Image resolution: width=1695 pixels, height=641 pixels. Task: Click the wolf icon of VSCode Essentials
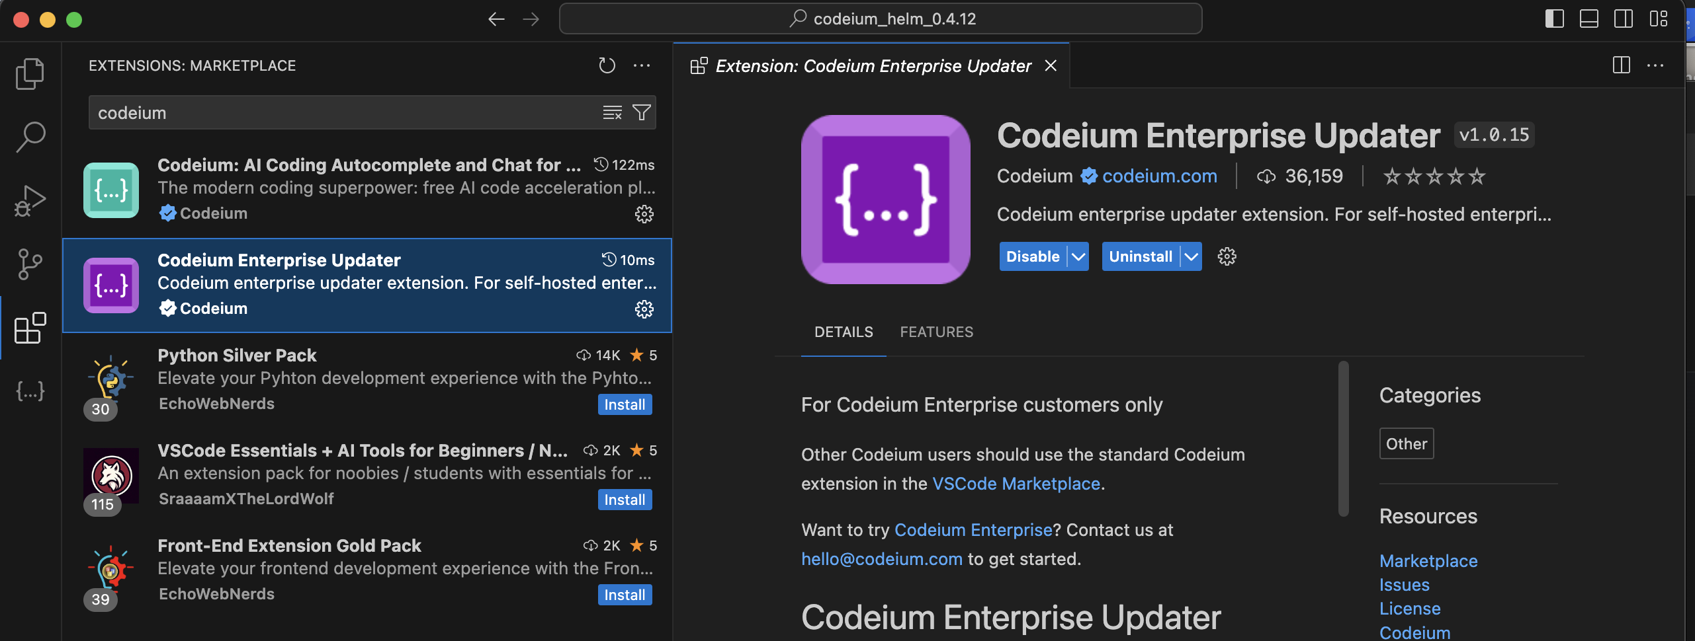point(111,475)
